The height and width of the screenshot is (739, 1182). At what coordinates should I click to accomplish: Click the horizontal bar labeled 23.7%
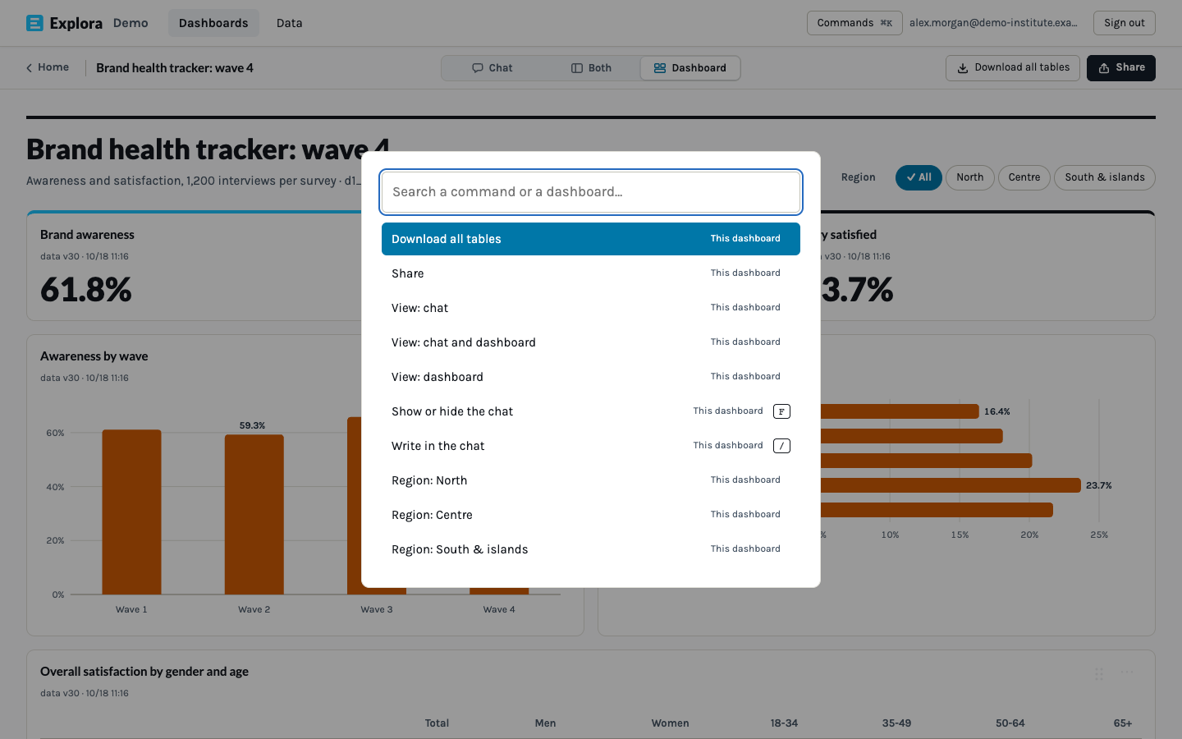pyautogui.click(x=951, y=485)
